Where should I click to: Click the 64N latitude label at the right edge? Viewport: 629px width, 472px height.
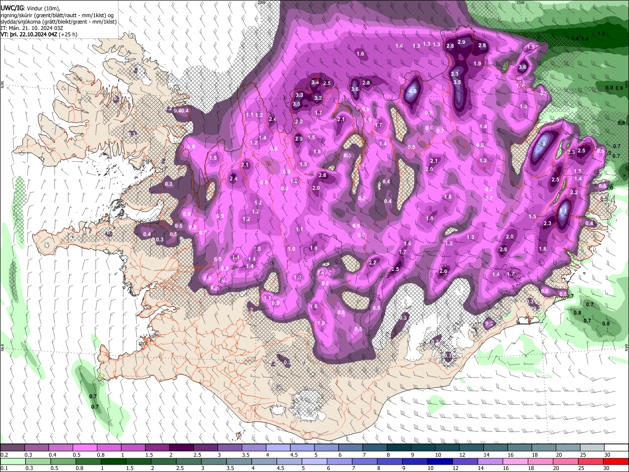pyautogui.click(x=627, y=348)
